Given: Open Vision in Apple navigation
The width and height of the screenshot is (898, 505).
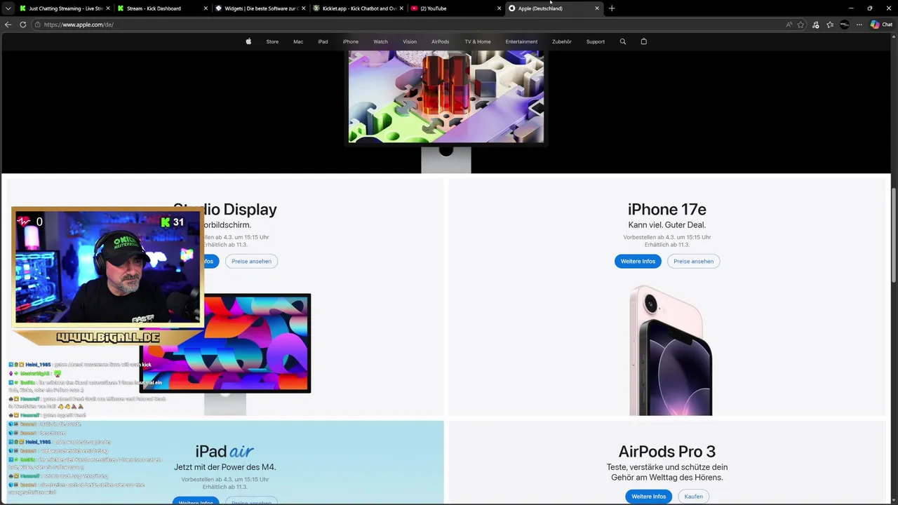Looking at the screenshot, I should 410,41.
